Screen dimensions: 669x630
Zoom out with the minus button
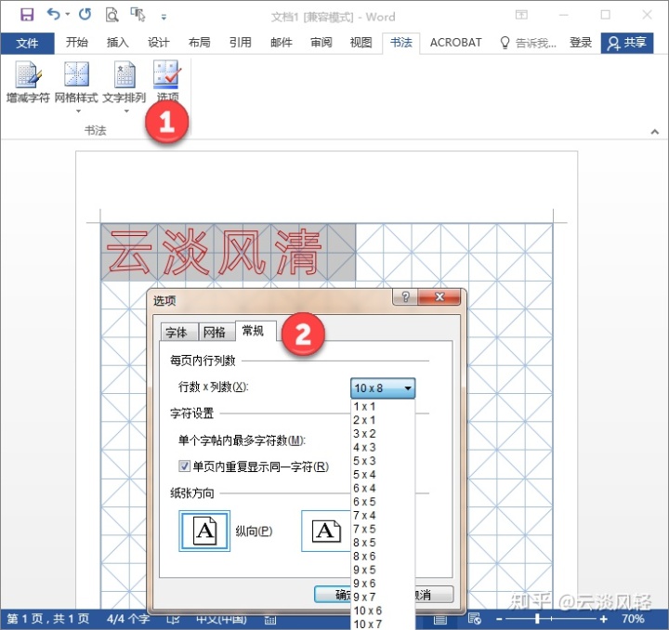[499, 619]
